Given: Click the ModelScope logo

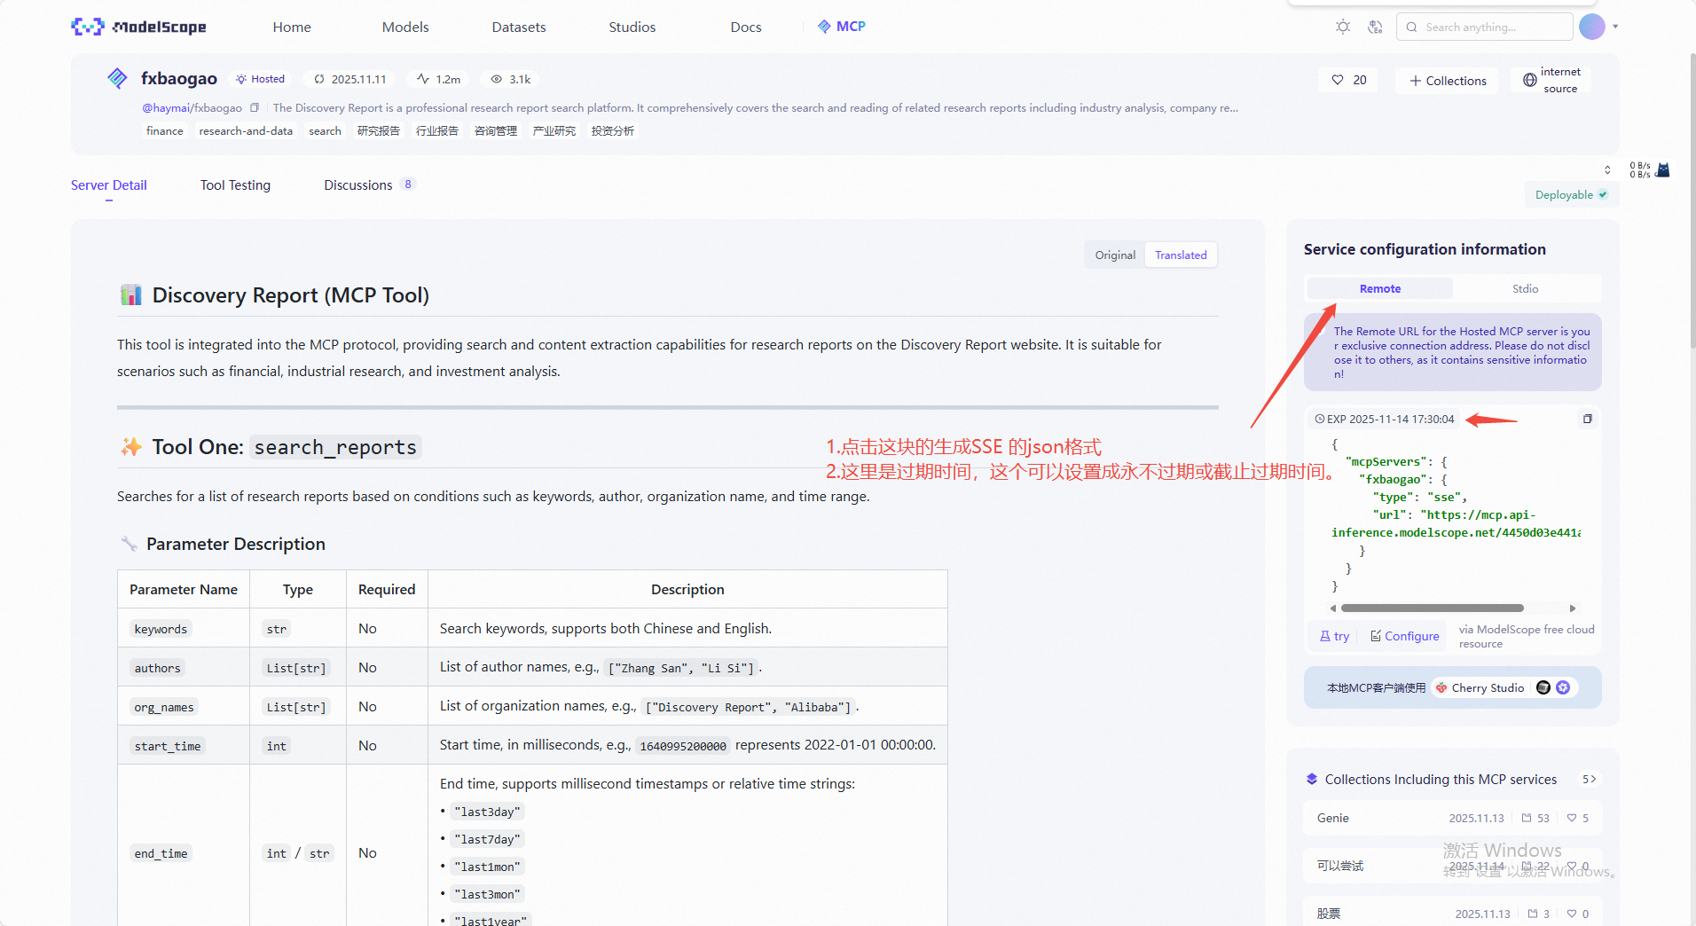Looking at the screenshot, I should tap(138, 27).
